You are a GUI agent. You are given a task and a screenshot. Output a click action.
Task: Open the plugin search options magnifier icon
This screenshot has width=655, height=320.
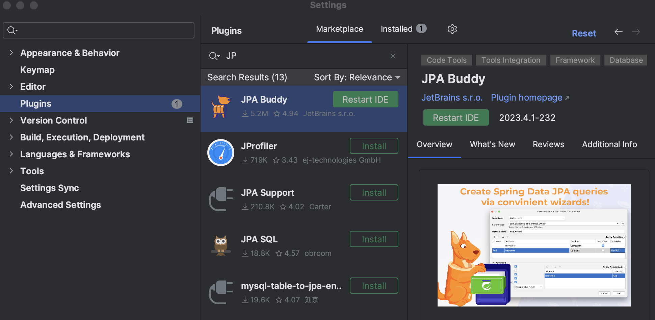click(x=214, y=56)
